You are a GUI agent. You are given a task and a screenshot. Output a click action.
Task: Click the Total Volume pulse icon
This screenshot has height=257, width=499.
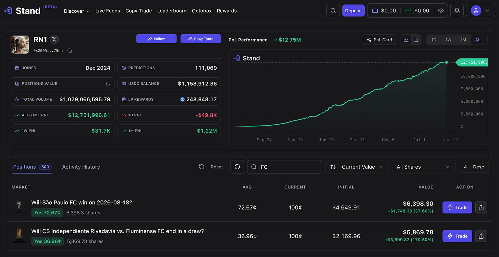tap(17, 99)
